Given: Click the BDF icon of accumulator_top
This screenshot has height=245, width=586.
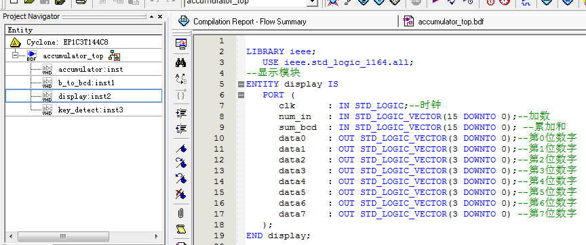Looking at the screenshot, I should pyautogui.click(x=32, y=56).
